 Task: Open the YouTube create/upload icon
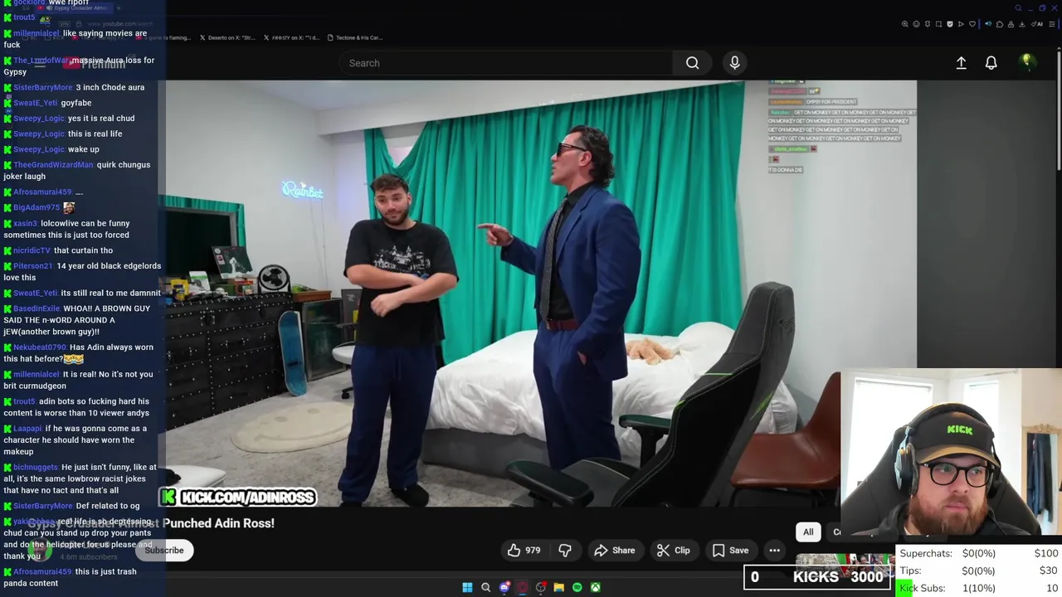click(961, 63)
